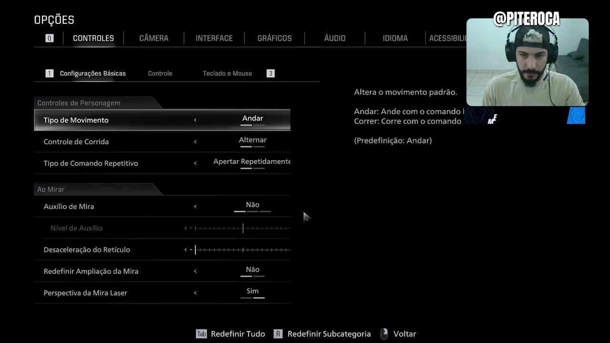Screen dimensions: 610x343
Task: Click Redefinir Tudo button
Action: point(238,334)
